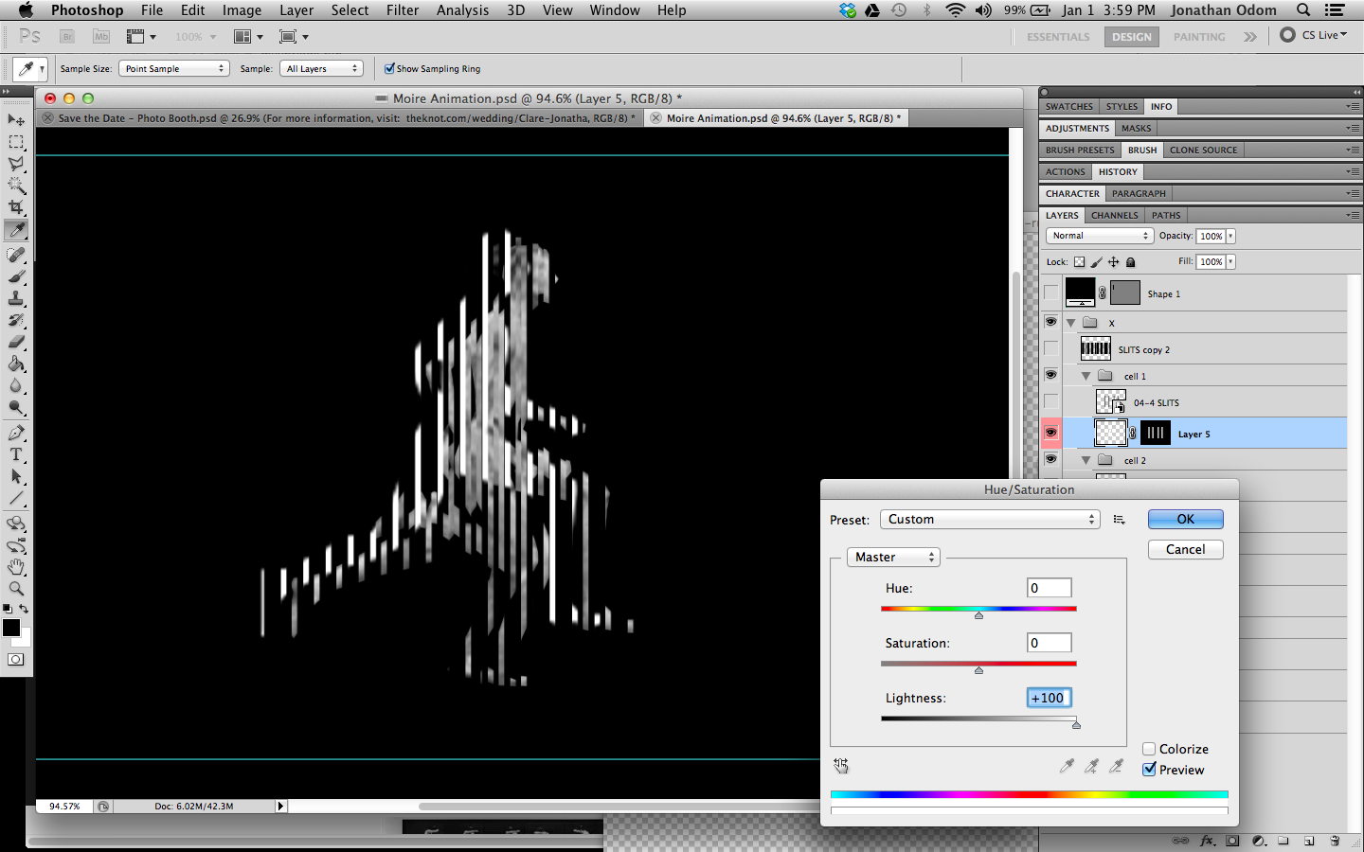Pick the Horizontal Type tool

(16, 454)
